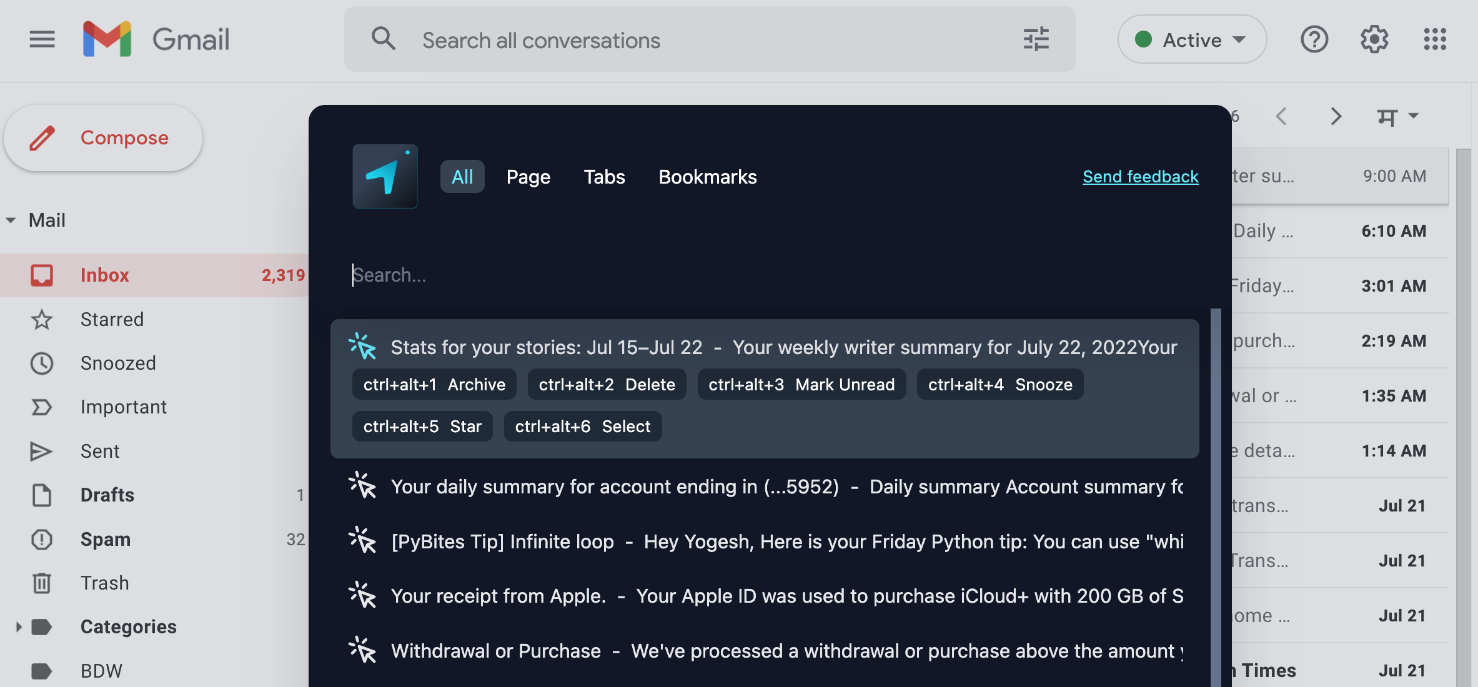The height and width of the screenshot is (687, 1478).
Task: Open the Google apps grid icon
Action: pyautogui.click(x=1435, y=39)
